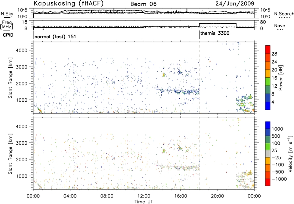Select the Beam 06 label
294x204 pixels.
pyautogui.click(x=143, y=4)
